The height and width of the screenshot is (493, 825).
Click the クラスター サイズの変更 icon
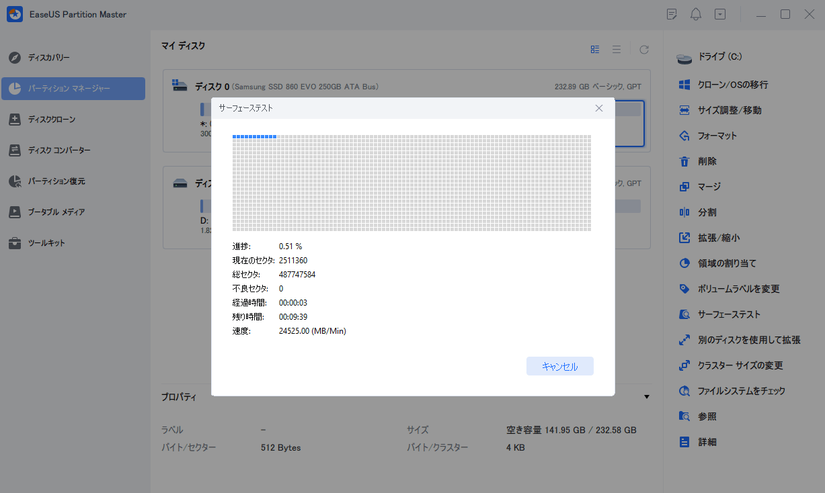[684, 365]
